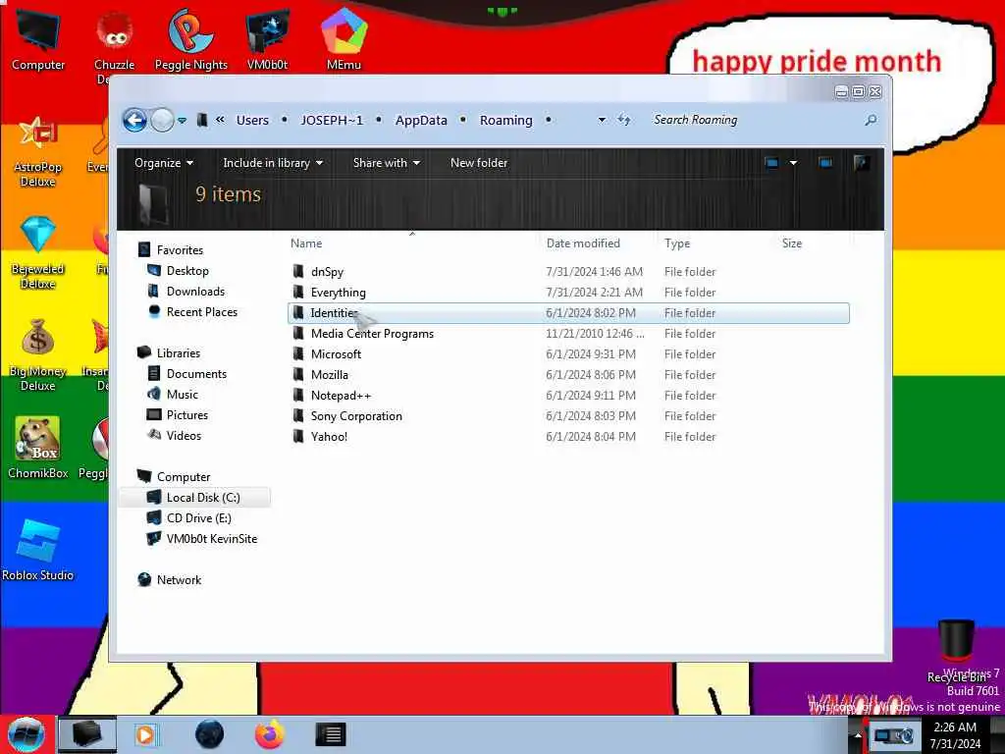Select Network in navigation pane
Screen dimensions: 1005x754
click(179, 579)
